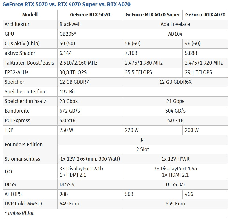Select the Bandbreite row label

pos(17,111)
